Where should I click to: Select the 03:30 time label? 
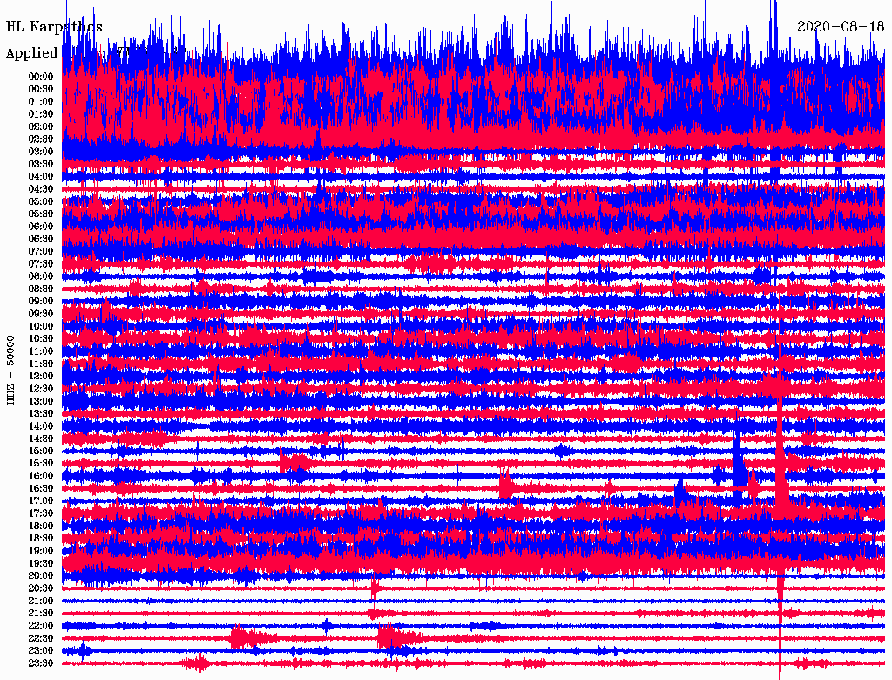point(41,164)
